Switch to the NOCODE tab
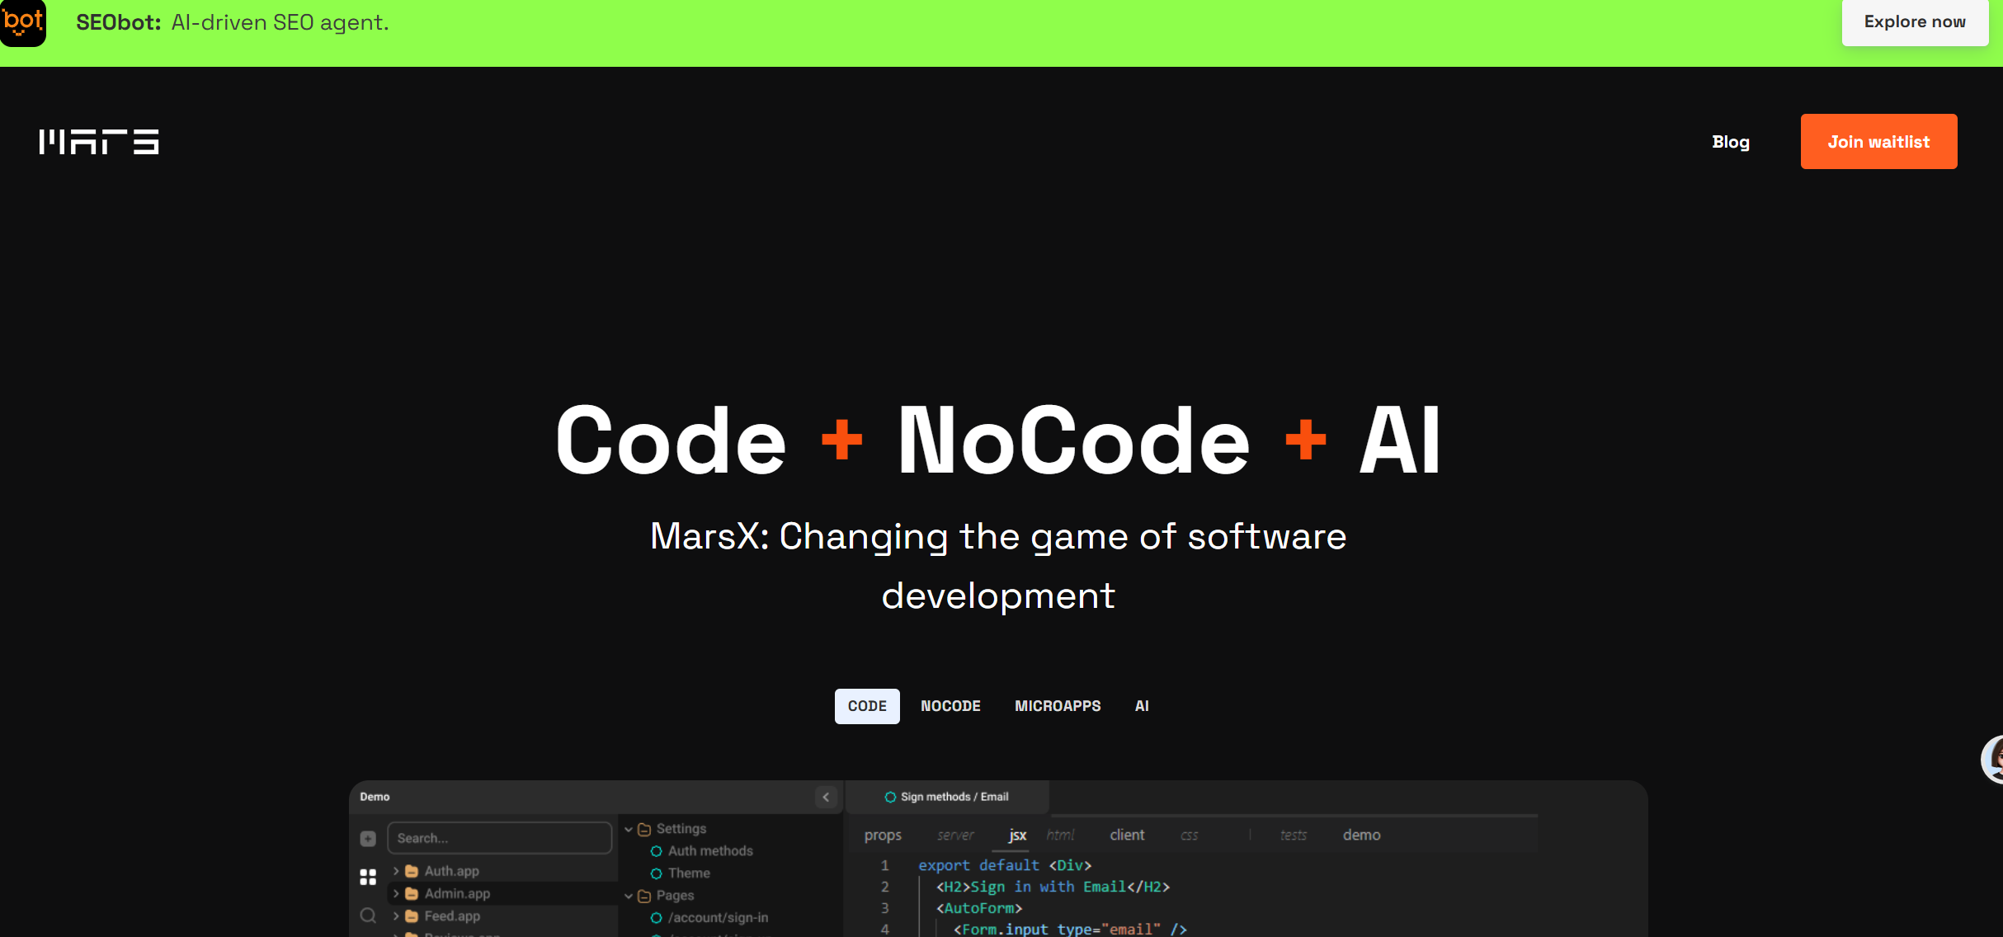 point(950,706)
